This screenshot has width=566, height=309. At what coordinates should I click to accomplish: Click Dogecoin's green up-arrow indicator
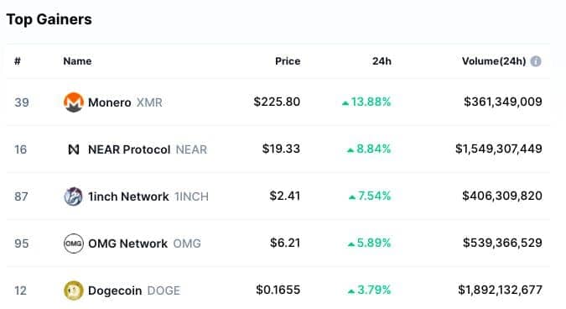(351, 291)
